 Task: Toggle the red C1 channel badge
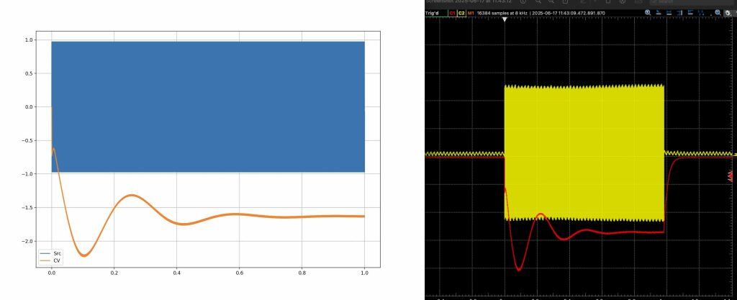pyautogui.click(x=452, y=13)
